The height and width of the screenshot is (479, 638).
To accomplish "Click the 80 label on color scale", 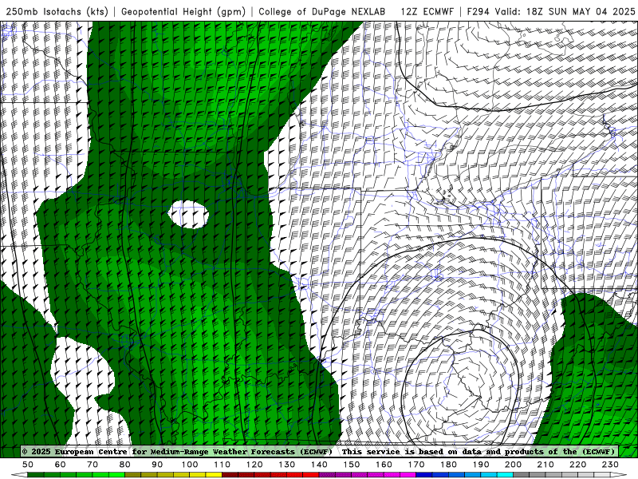I will click(x=124, y=465).
